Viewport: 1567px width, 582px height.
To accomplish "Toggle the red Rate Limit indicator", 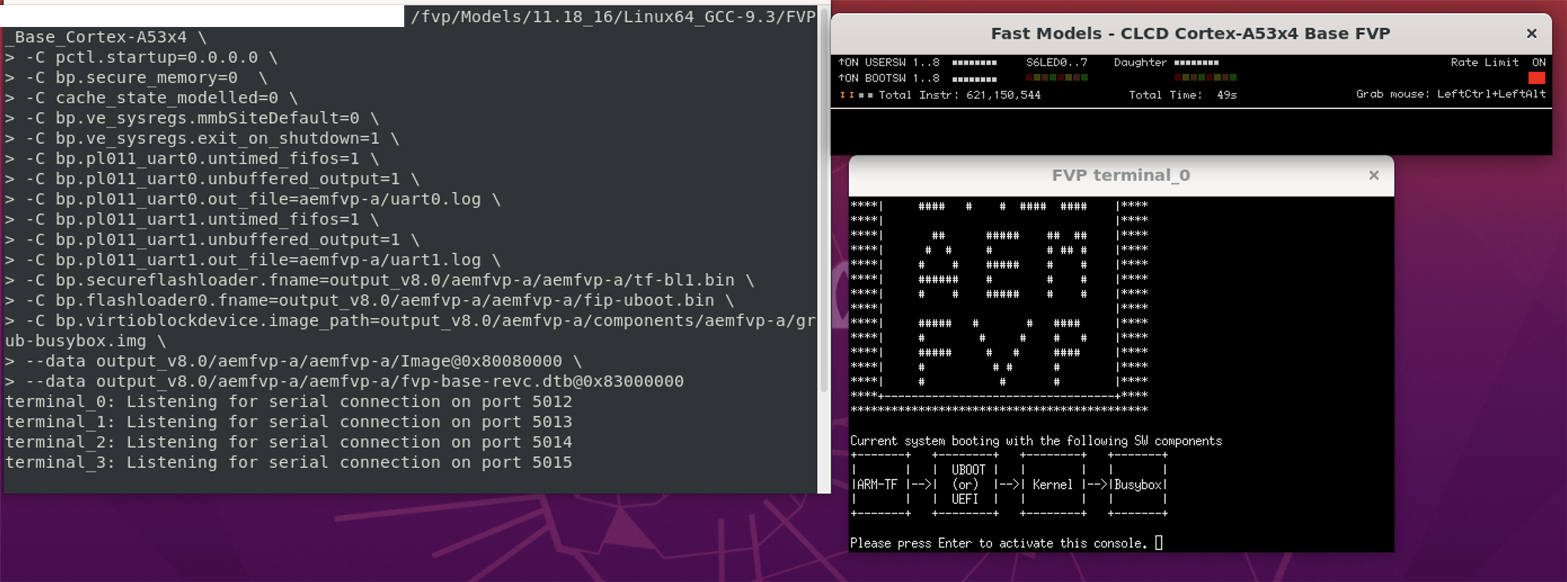I will coord(1536,78).
